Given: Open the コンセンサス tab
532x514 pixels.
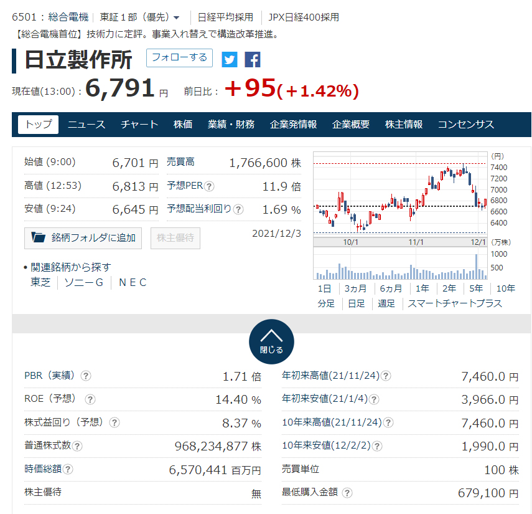Looking at the screenshot, I should point(466,125).
